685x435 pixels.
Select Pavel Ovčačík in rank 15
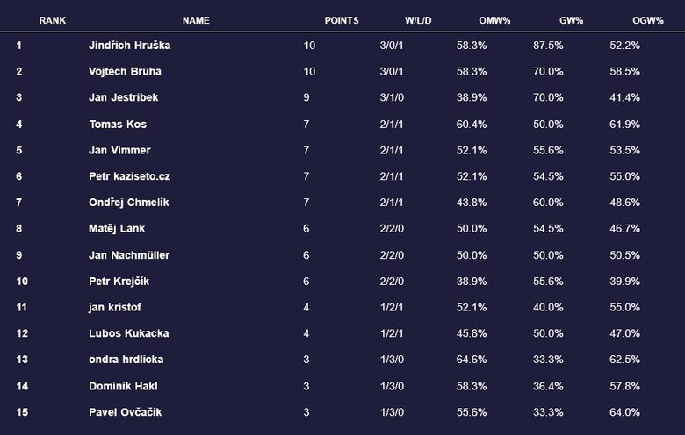click(125, 411)
